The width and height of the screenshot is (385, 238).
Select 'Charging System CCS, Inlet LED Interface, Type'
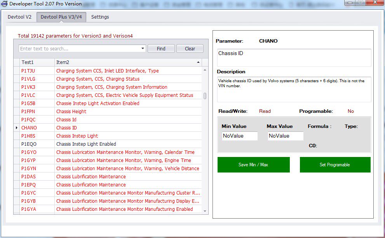tap(108, 71)
